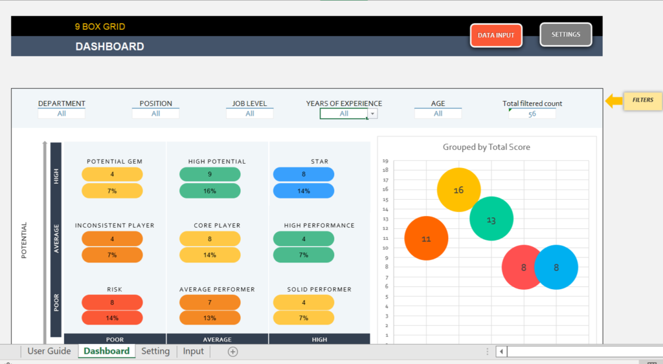
Task: Select the Position filter cell
Action: point(155,114)
